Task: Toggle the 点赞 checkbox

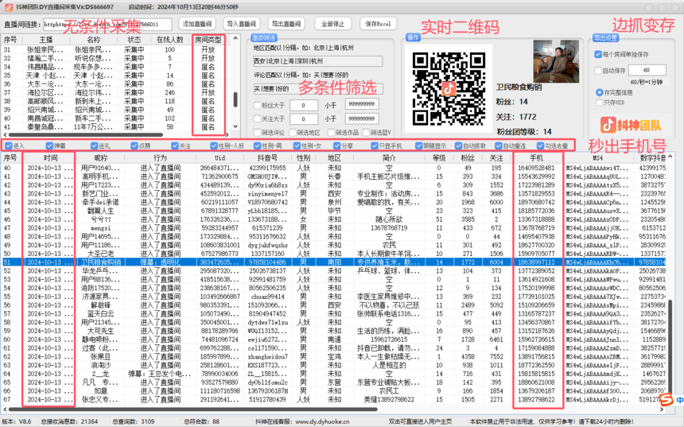Action: coord(134,146)
